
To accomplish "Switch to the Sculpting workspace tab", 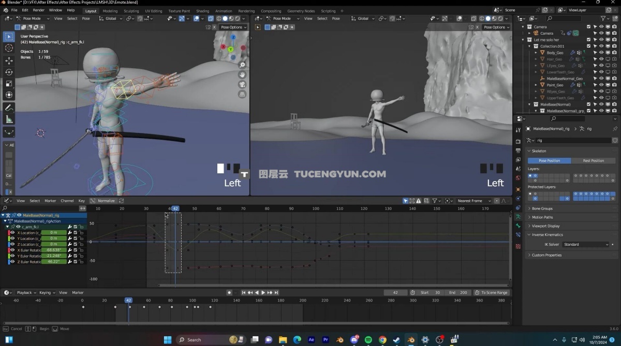I will 131,11.
